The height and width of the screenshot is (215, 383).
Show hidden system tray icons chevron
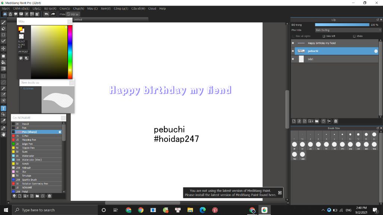click(x=323, y=210)
